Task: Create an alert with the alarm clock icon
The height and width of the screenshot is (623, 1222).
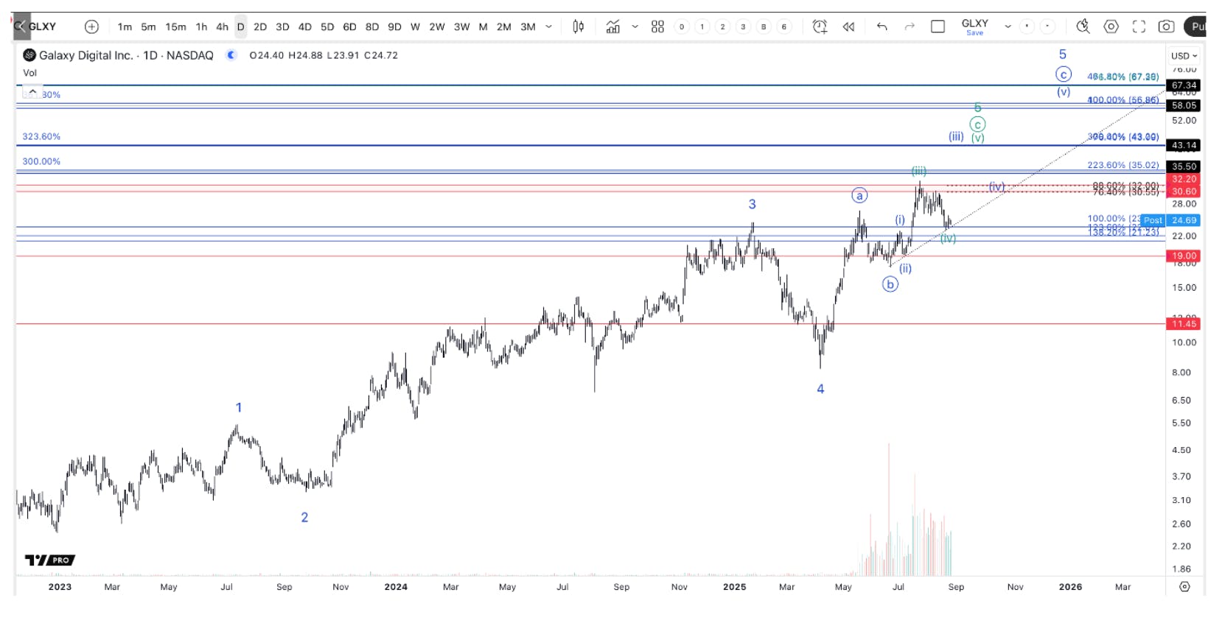Action: tap(820, 27)
